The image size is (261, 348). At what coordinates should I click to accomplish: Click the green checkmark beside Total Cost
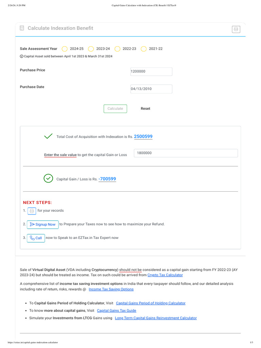click(48, 136)
